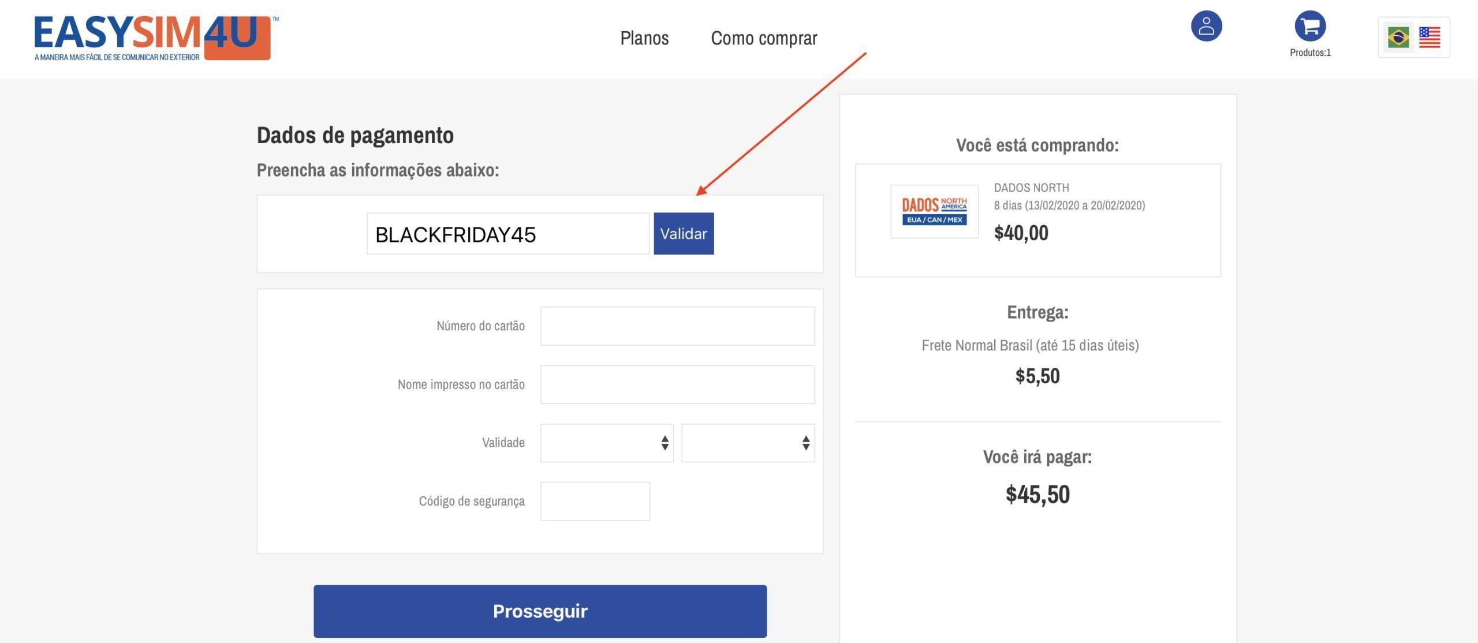1478x643 pixels.
Task: Open the Planos menu item
Action: coord(644,38)
